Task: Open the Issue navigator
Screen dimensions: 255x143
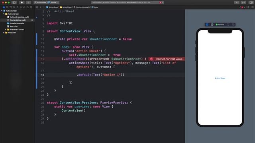Action: tap(18, 7)
